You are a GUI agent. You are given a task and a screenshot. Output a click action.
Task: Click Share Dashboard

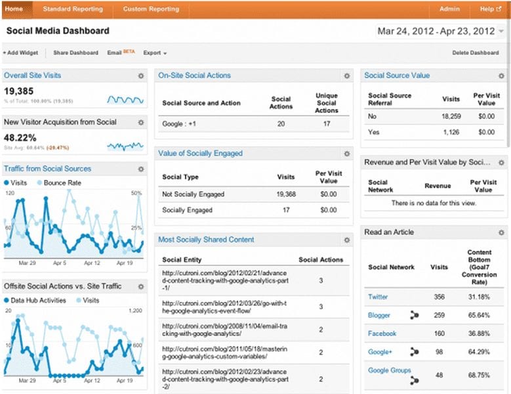pyautogui.click(x=75, y=53)
